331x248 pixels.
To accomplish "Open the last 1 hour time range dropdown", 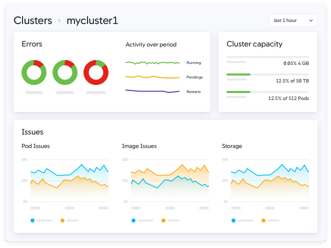I will (x=293, y=20).
